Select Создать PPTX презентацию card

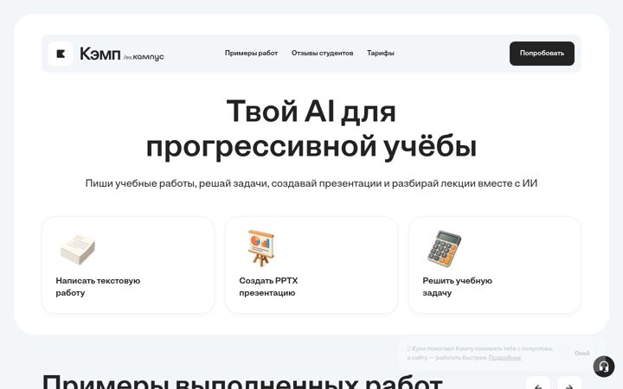click(x=311, y=265)
